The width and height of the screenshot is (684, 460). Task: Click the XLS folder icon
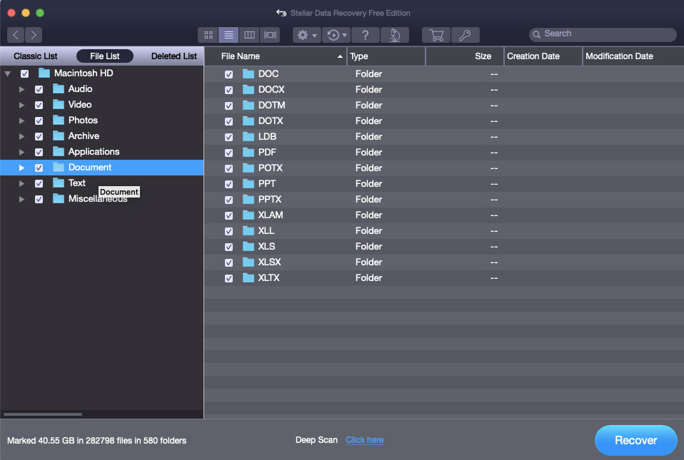[248, 246]
